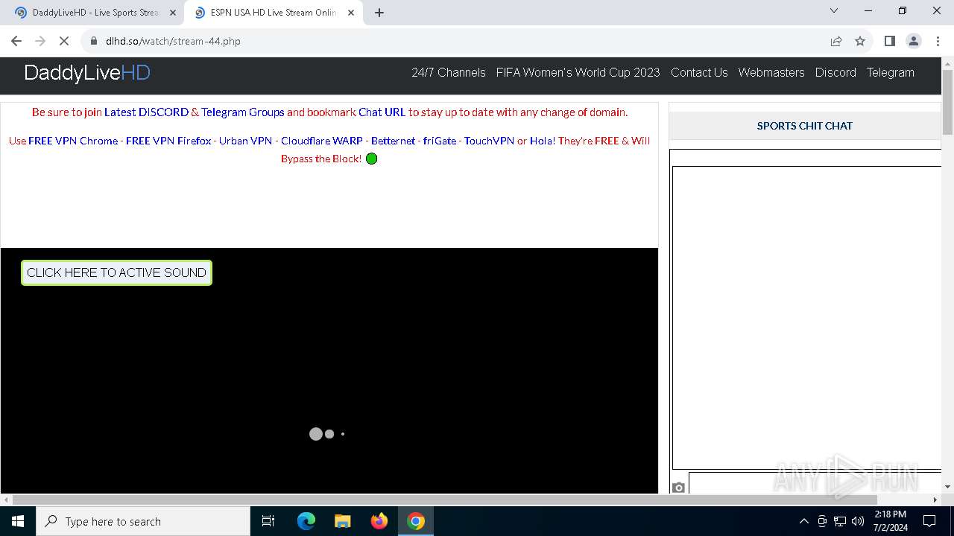The width and height of the screenshot is (954, 536).
Task: Launch Microsoft Edge from taskbar
Action: click(306, 521)
